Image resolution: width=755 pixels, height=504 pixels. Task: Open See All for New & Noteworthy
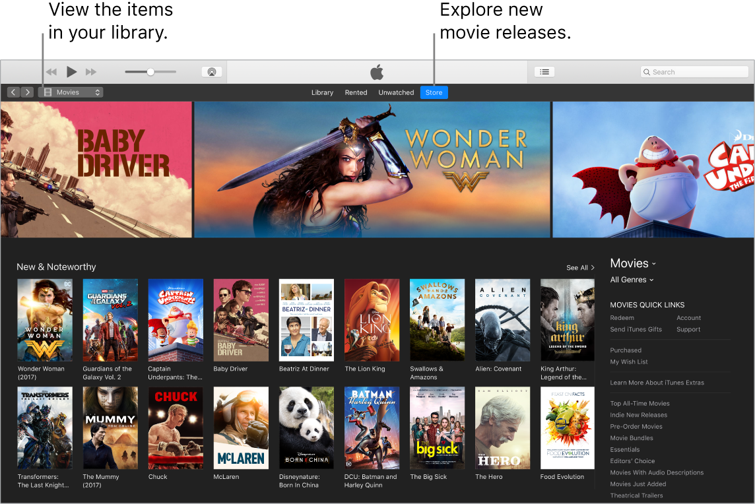[579, 267]
